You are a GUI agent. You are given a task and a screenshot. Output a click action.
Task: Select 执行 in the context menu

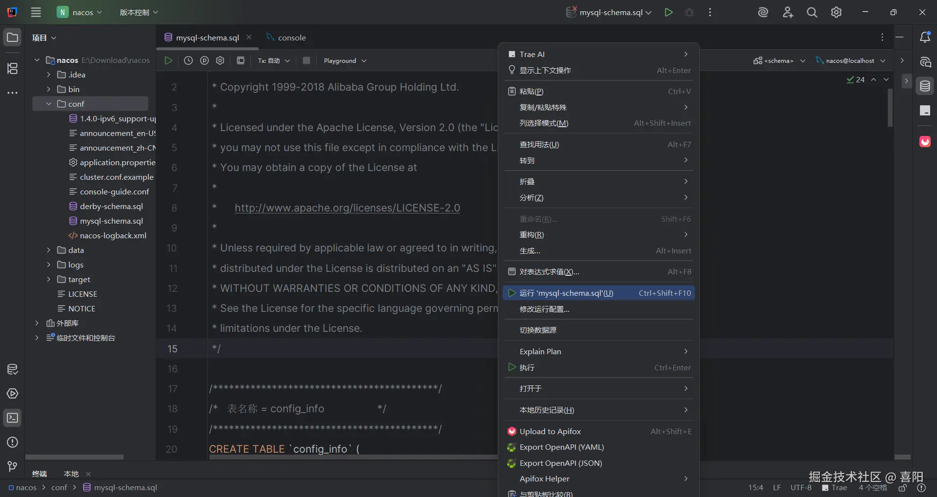pyautogui.click(x=599, y=367)
